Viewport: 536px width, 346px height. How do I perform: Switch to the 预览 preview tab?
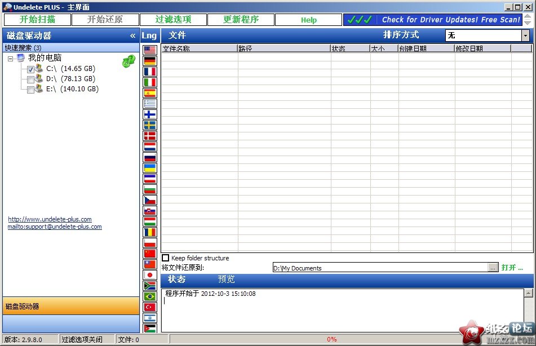[227, 280]
